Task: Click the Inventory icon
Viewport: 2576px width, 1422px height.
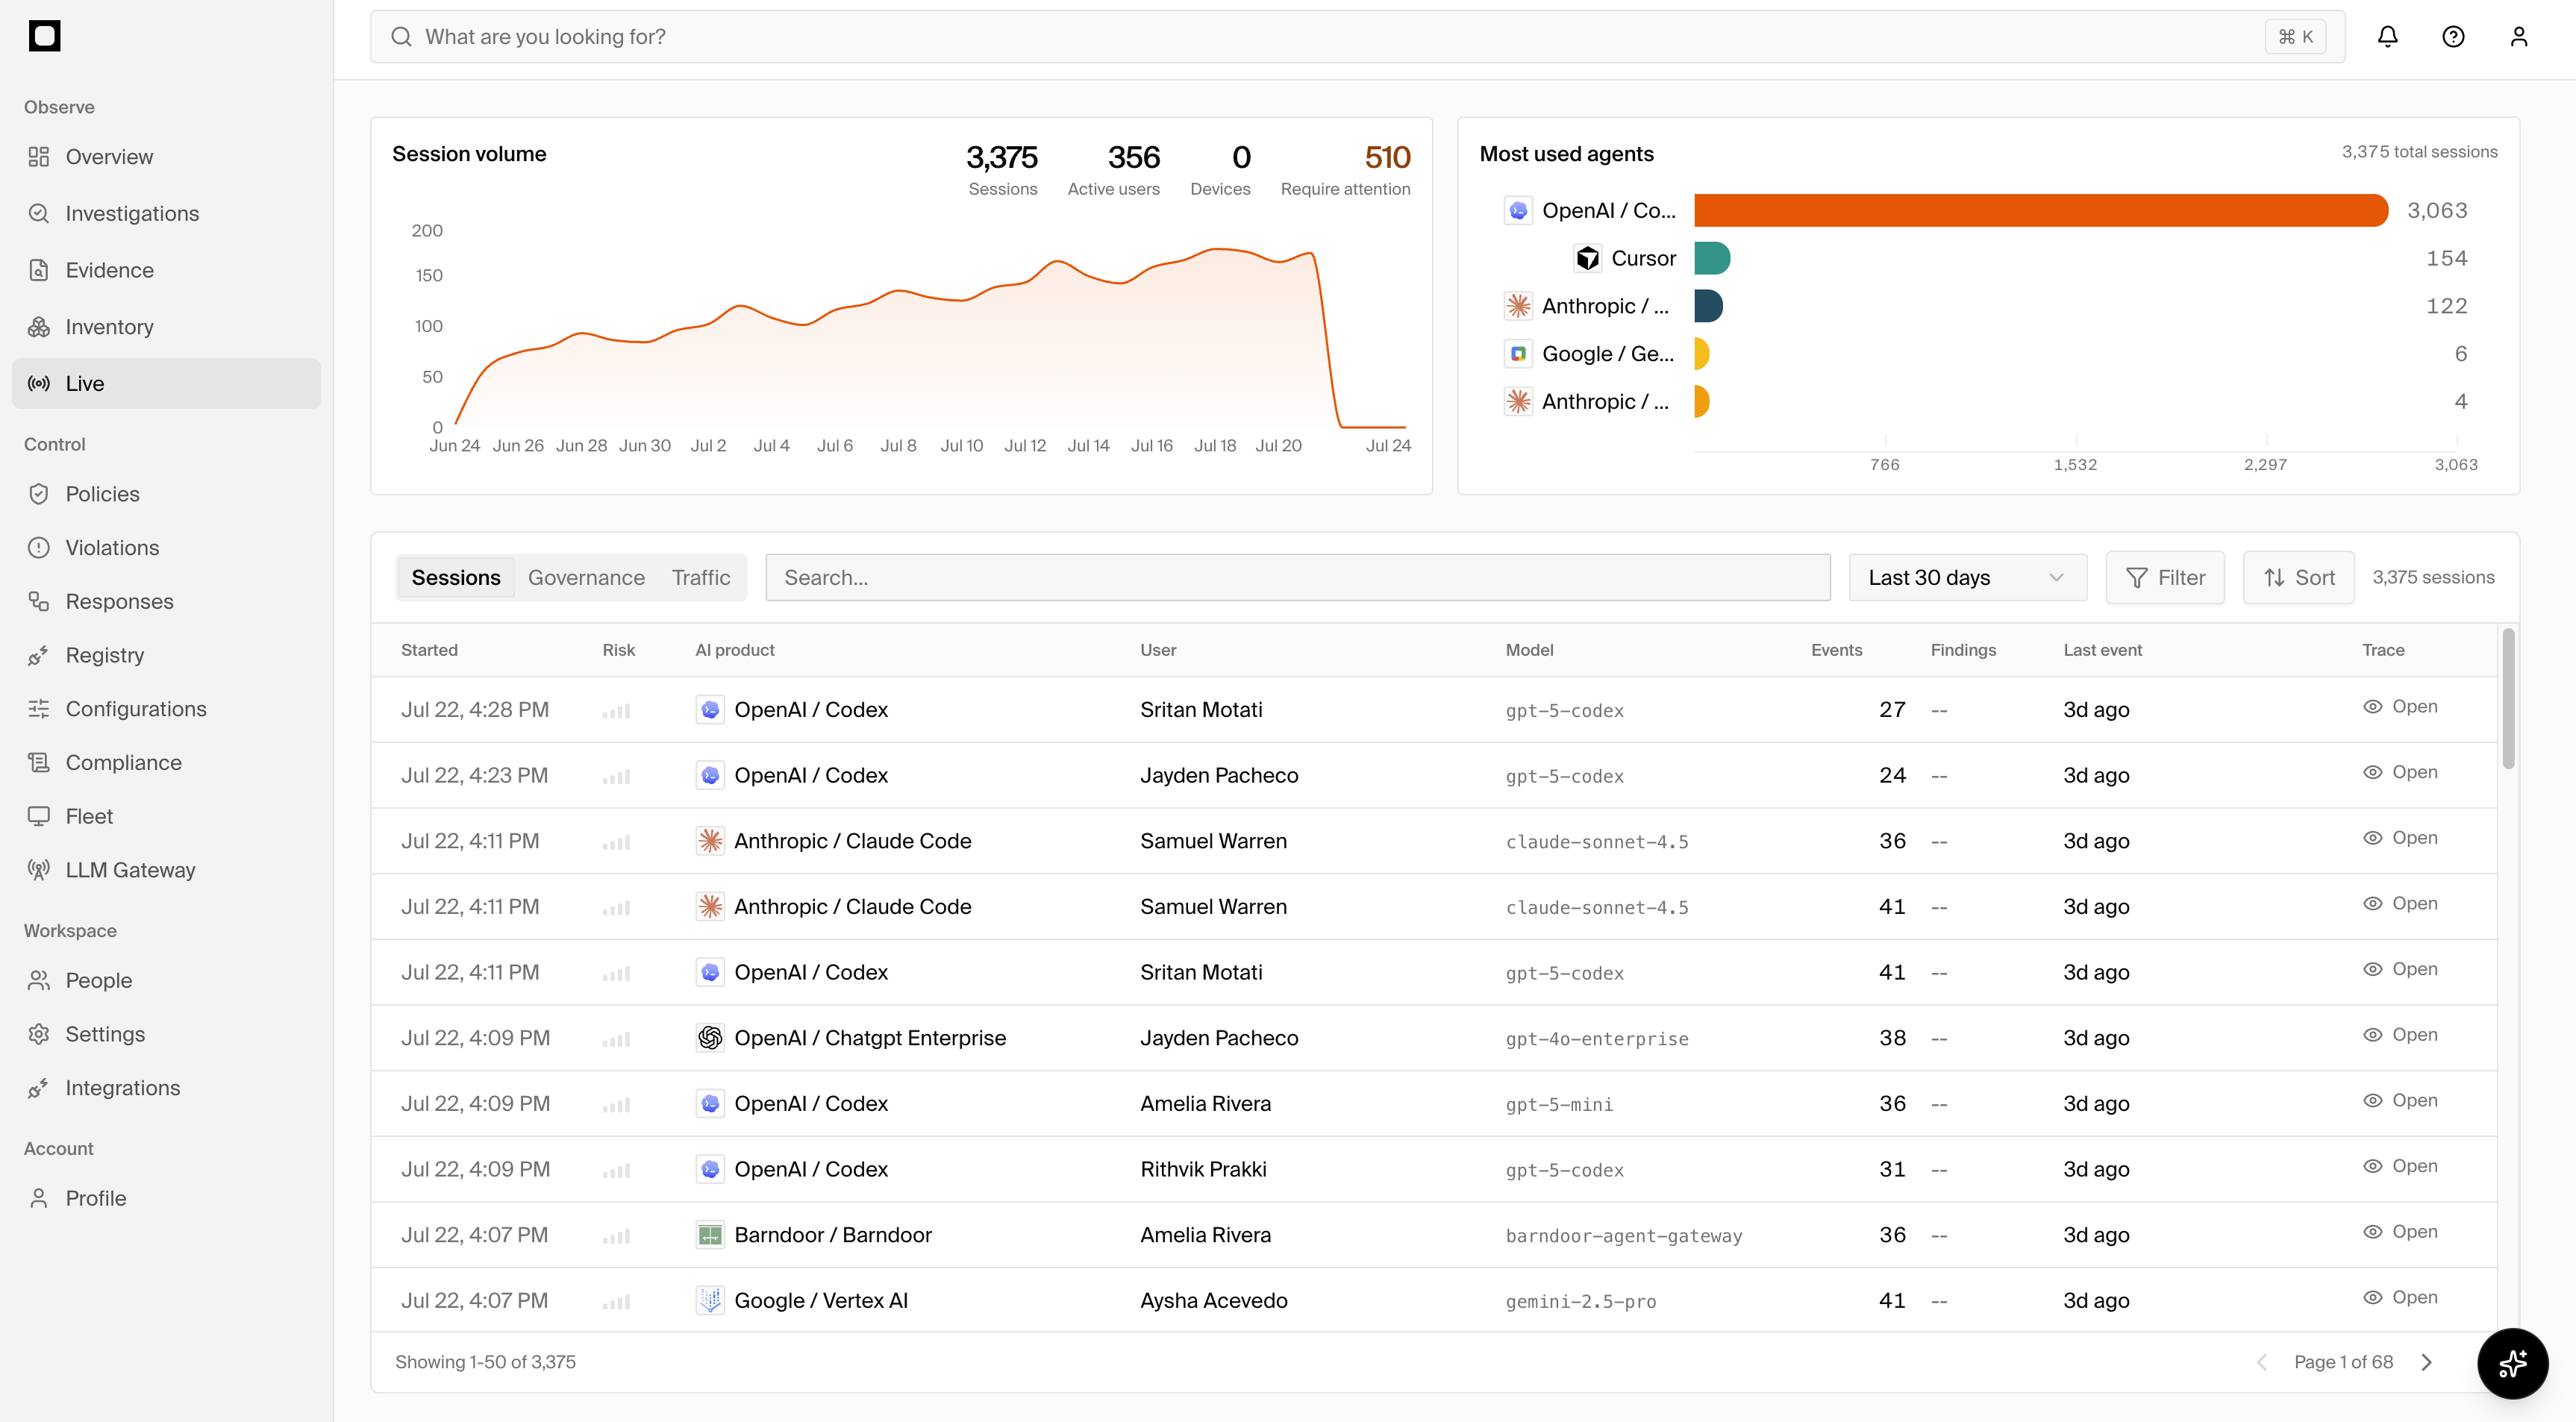Action: 39,327
